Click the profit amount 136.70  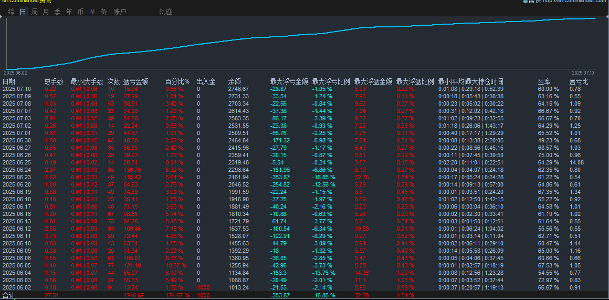tap(132, 170)
